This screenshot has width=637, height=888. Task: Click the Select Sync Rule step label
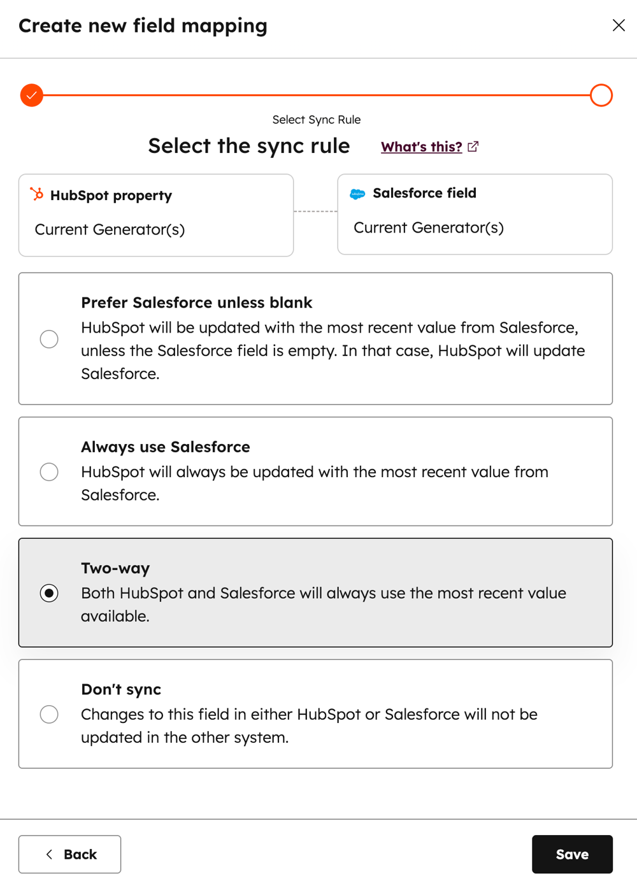316,119
